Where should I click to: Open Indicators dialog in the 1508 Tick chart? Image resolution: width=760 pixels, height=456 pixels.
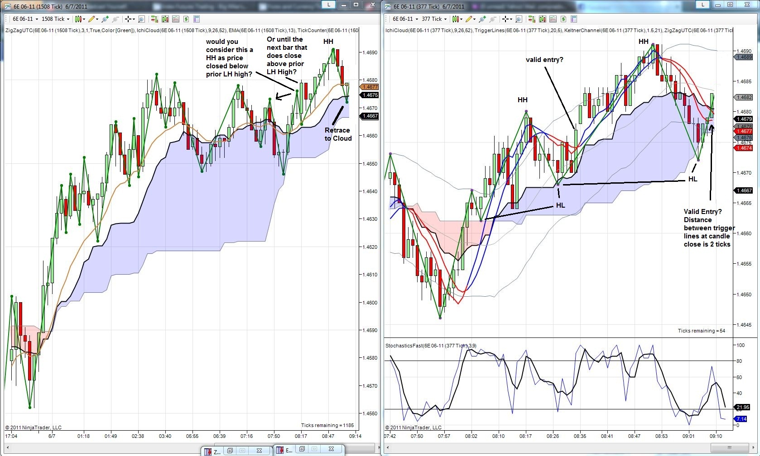pos(175,19)
